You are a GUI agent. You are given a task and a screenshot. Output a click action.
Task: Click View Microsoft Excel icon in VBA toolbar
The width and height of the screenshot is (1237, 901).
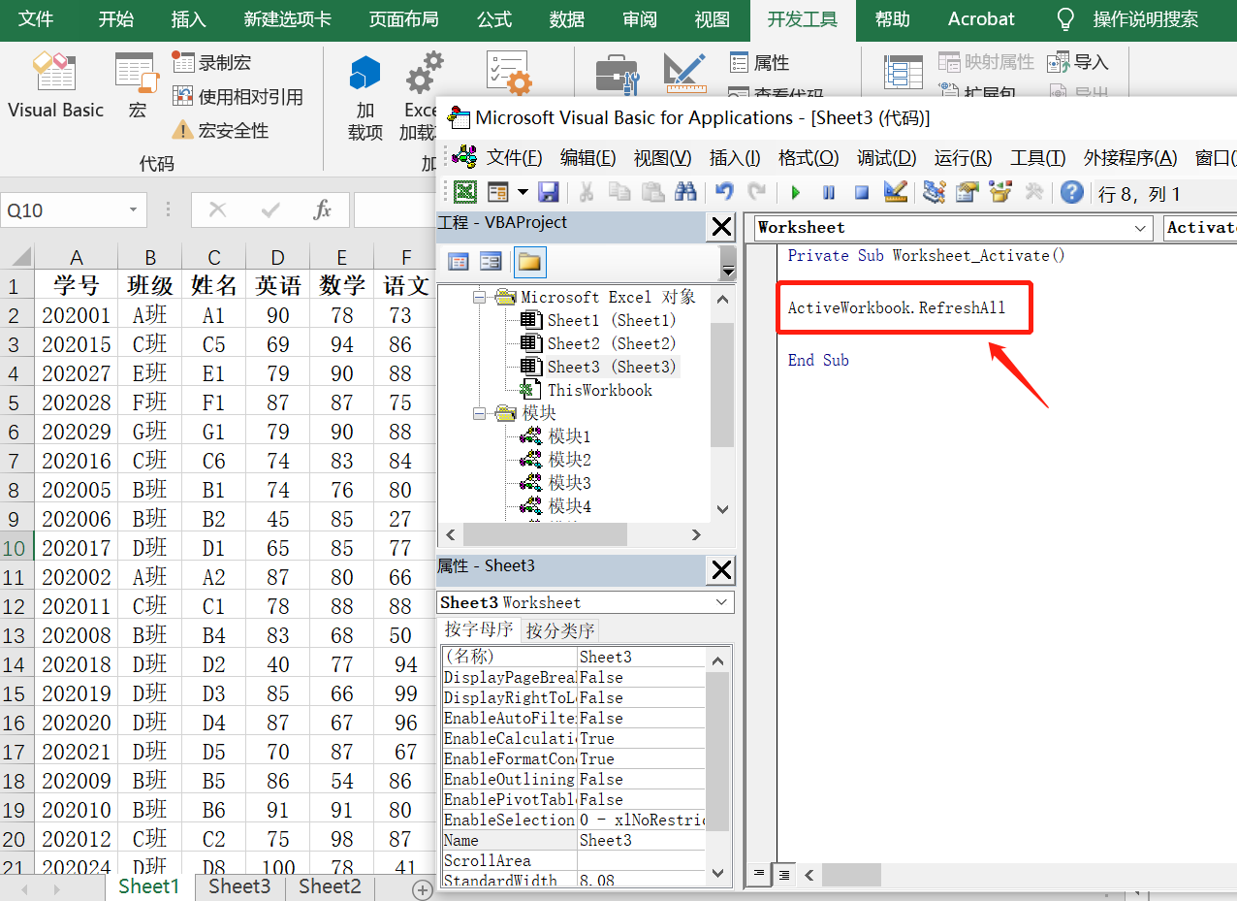pyautogui.click(x=465, y=191)
